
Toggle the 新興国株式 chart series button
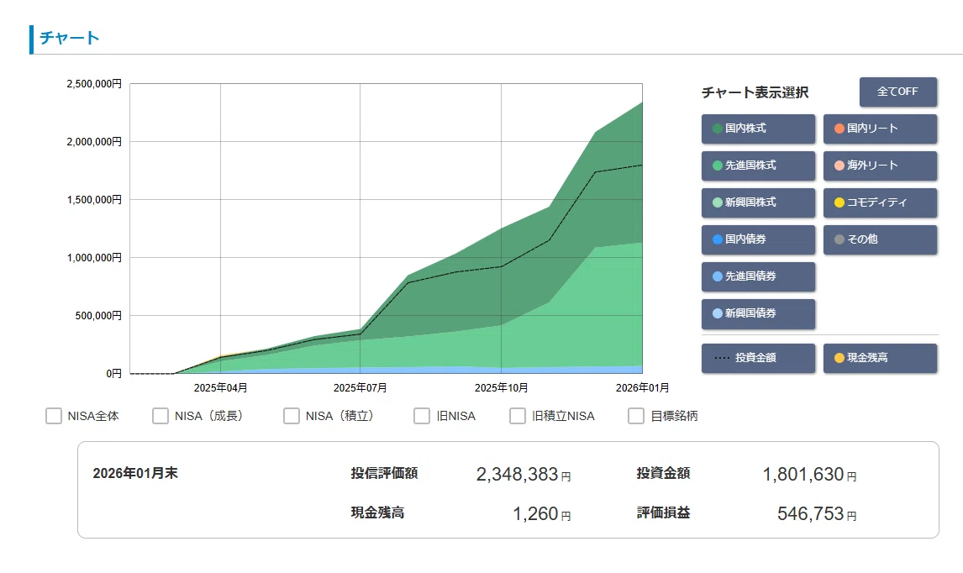pyautogui.click(x=758, y=202)
